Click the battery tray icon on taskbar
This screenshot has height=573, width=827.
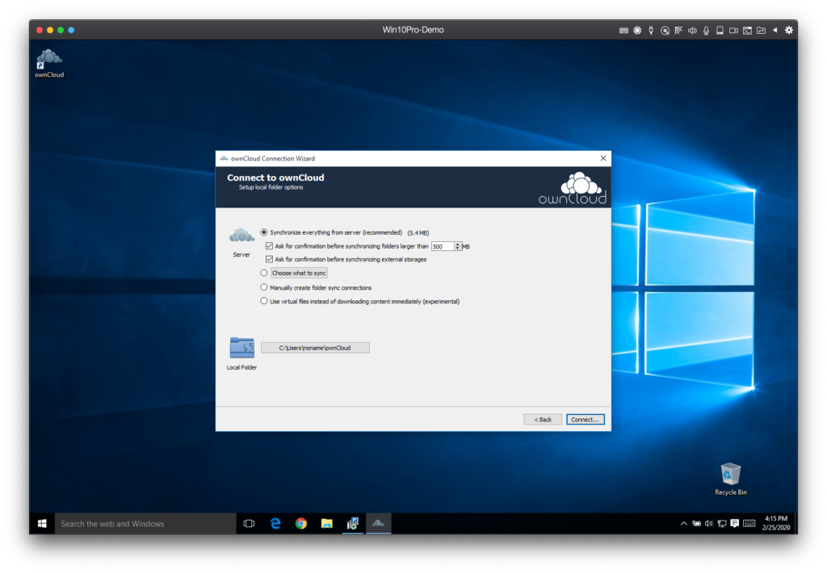pos(696,524)
